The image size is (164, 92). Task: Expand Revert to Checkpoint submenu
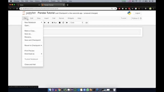click(x=33, y=45)
